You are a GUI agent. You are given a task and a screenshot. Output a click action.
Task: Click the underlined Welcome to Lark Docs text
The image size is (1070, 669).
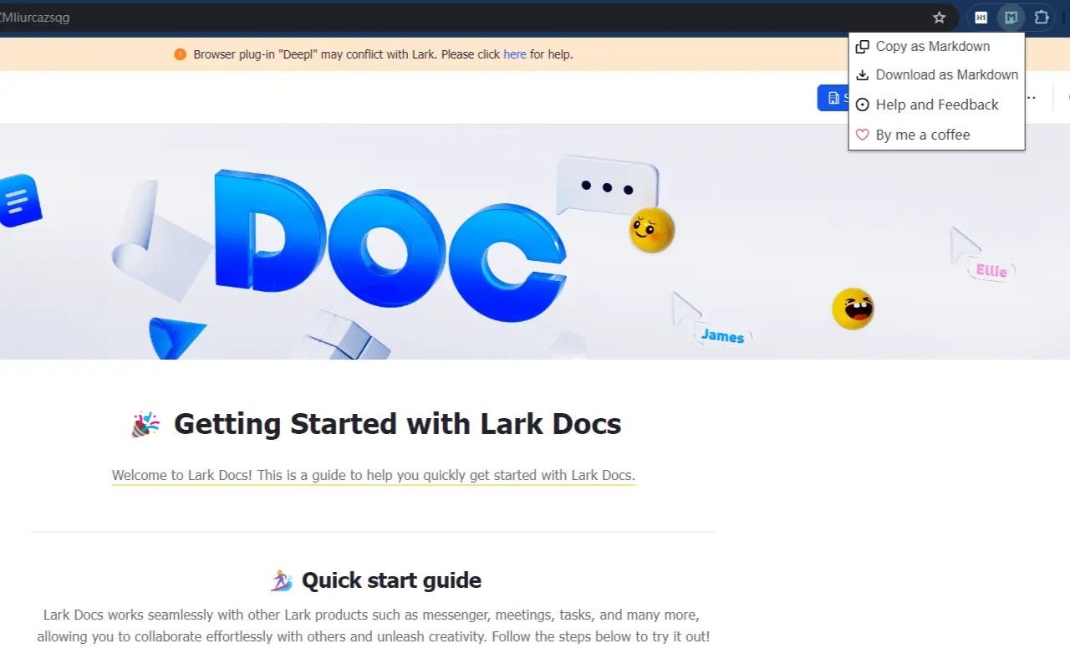374,475
